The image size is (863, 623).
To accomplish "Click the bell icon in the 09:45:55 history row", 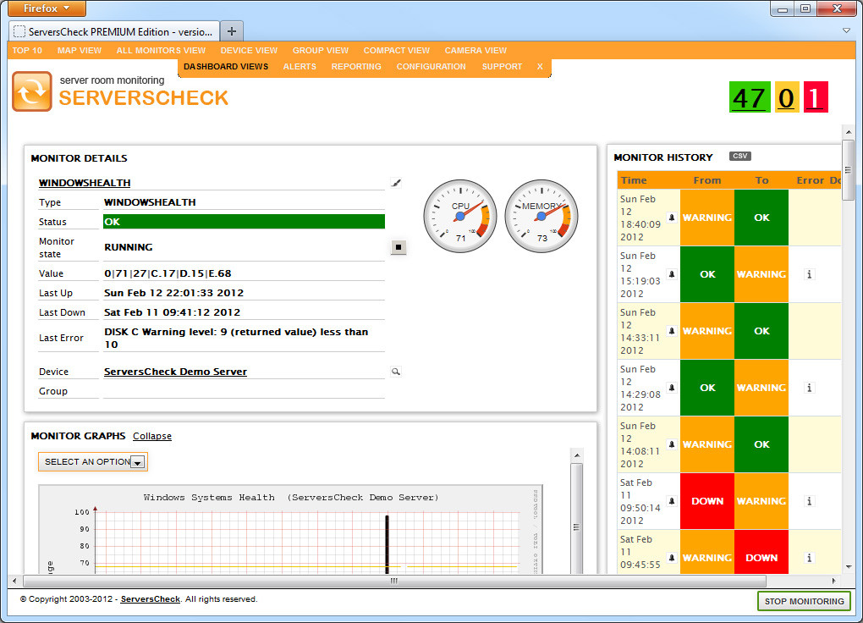I will [672, 558].
